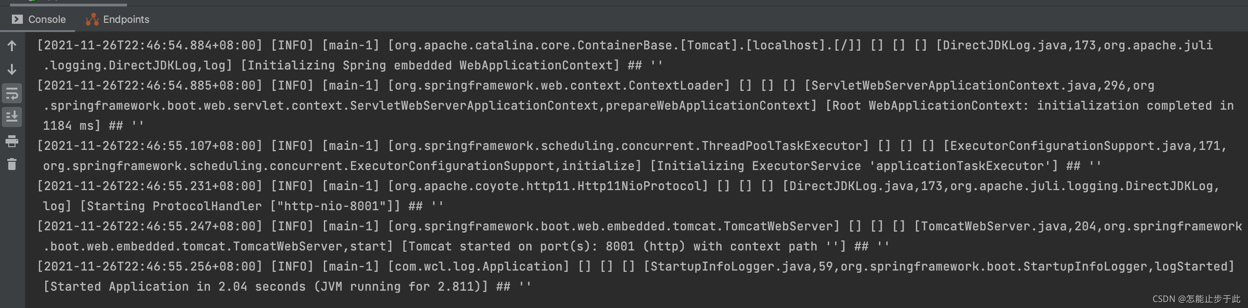1248x308 pixels.
Task: Click the Up the Stack Trace arrow
Action: pos(12,46)
